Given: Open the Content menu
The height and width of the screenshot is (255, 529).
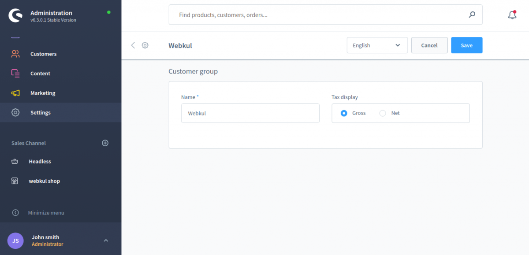Looking at the screenshot, I should pos(40,74).
